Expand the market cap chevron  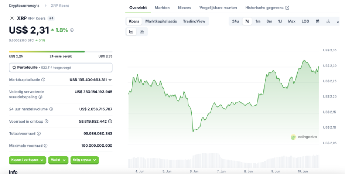(110, 80)
